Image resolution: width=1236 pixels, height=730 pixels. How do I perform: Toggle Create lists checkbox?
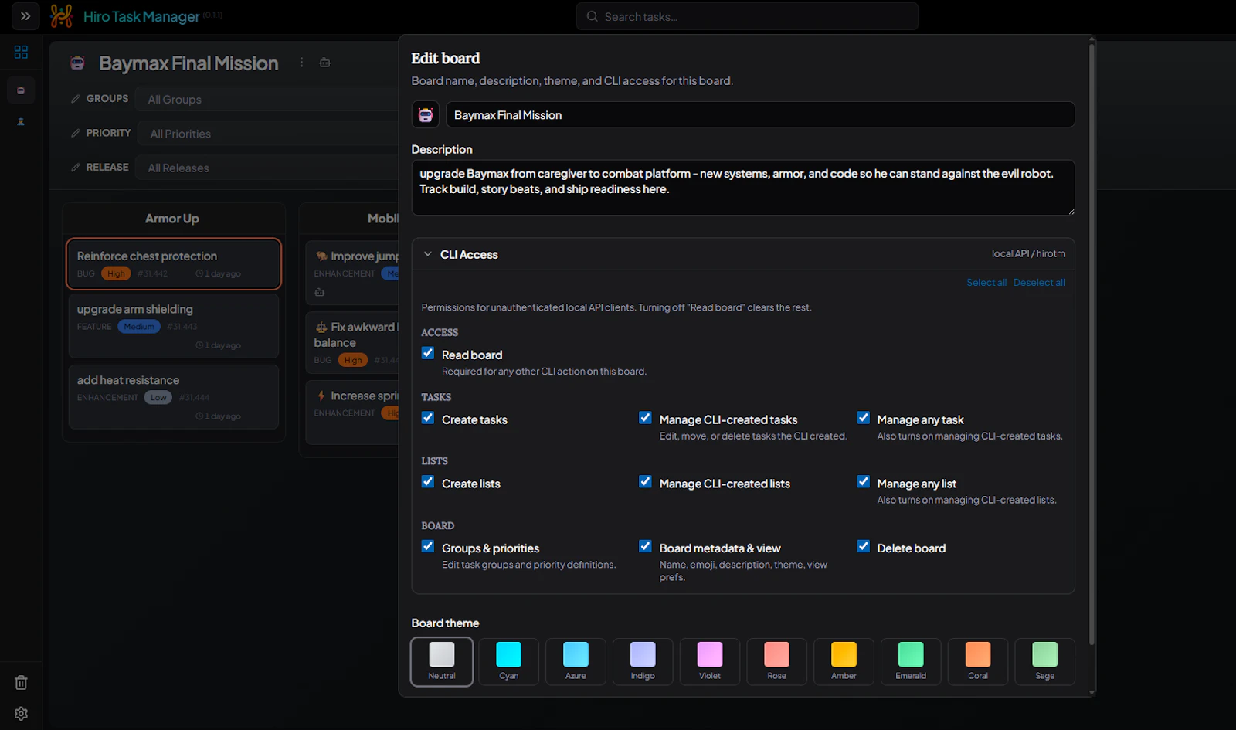[428, 482]
